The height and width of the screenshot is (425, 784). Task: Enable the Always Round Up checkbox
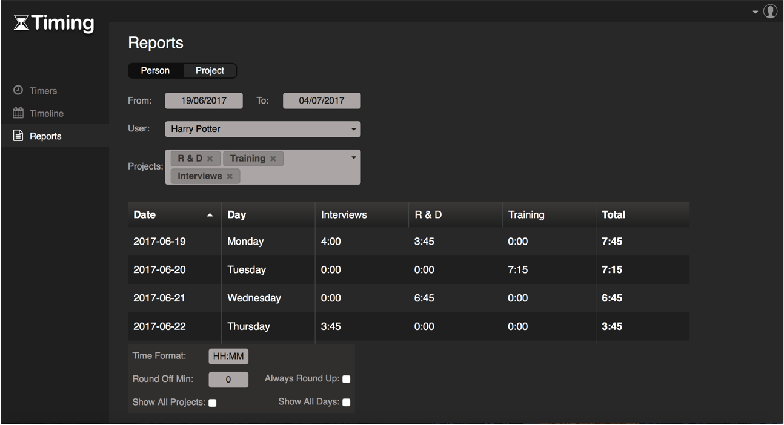click(347, 379)
